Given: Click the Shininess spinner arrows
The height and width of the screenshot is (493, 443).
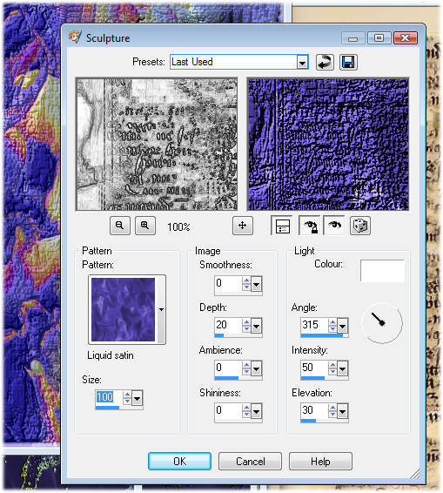Looking at the screenshot, I should pos(246,411).
